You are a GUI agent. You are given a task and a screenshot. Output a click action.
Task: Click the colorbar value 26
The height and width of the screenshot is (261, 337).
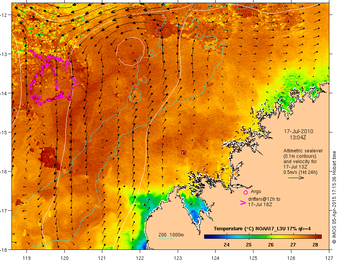pos(271,245)
